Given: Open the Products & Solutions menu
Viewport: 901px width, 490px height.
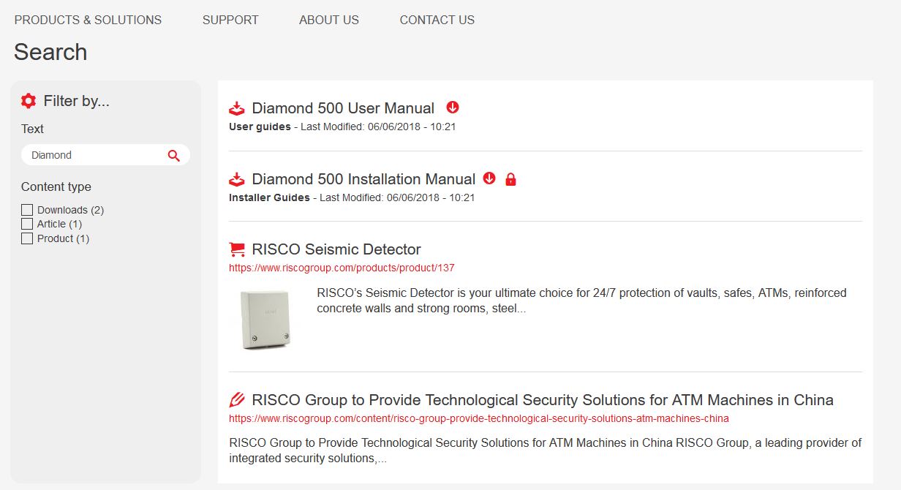Looking at the screenshot, I should [88, 20].
